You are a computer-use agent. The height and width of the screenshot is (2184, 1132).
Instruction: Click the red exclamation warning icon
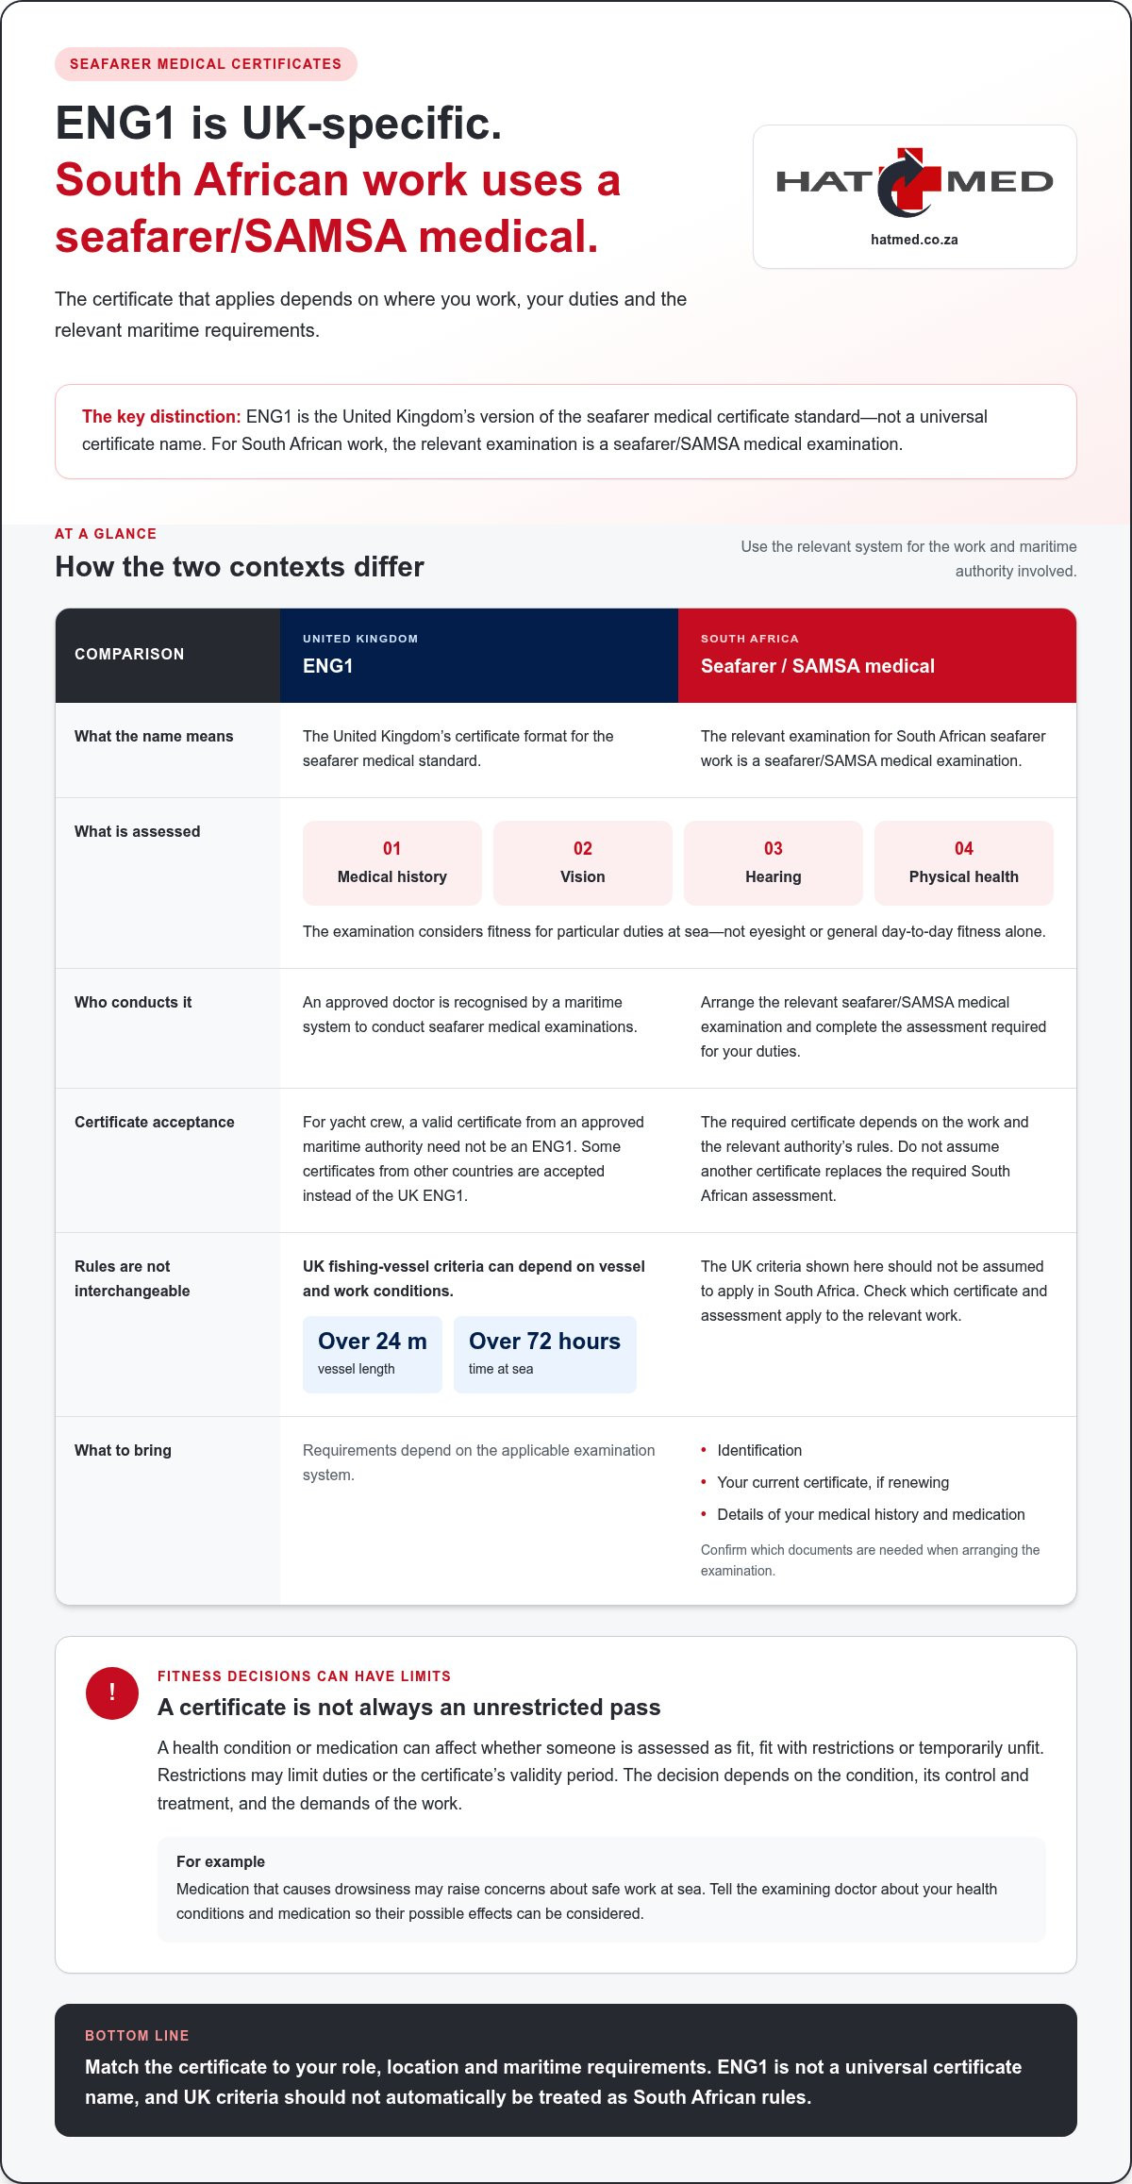click(112, 1692)
